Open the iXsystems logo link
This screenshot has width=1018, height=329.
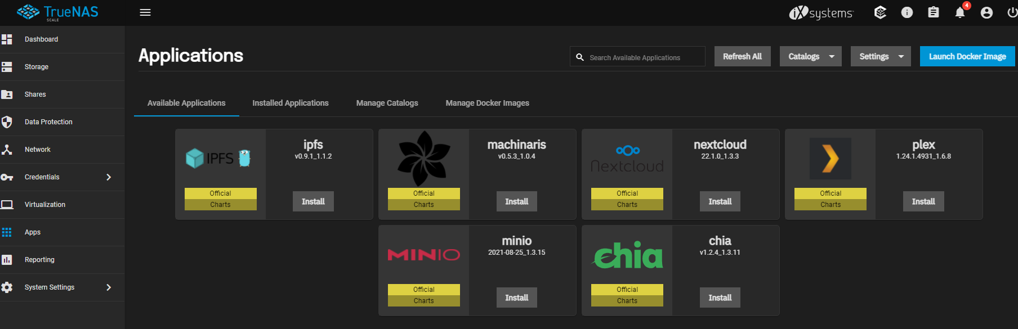(821, 12)
